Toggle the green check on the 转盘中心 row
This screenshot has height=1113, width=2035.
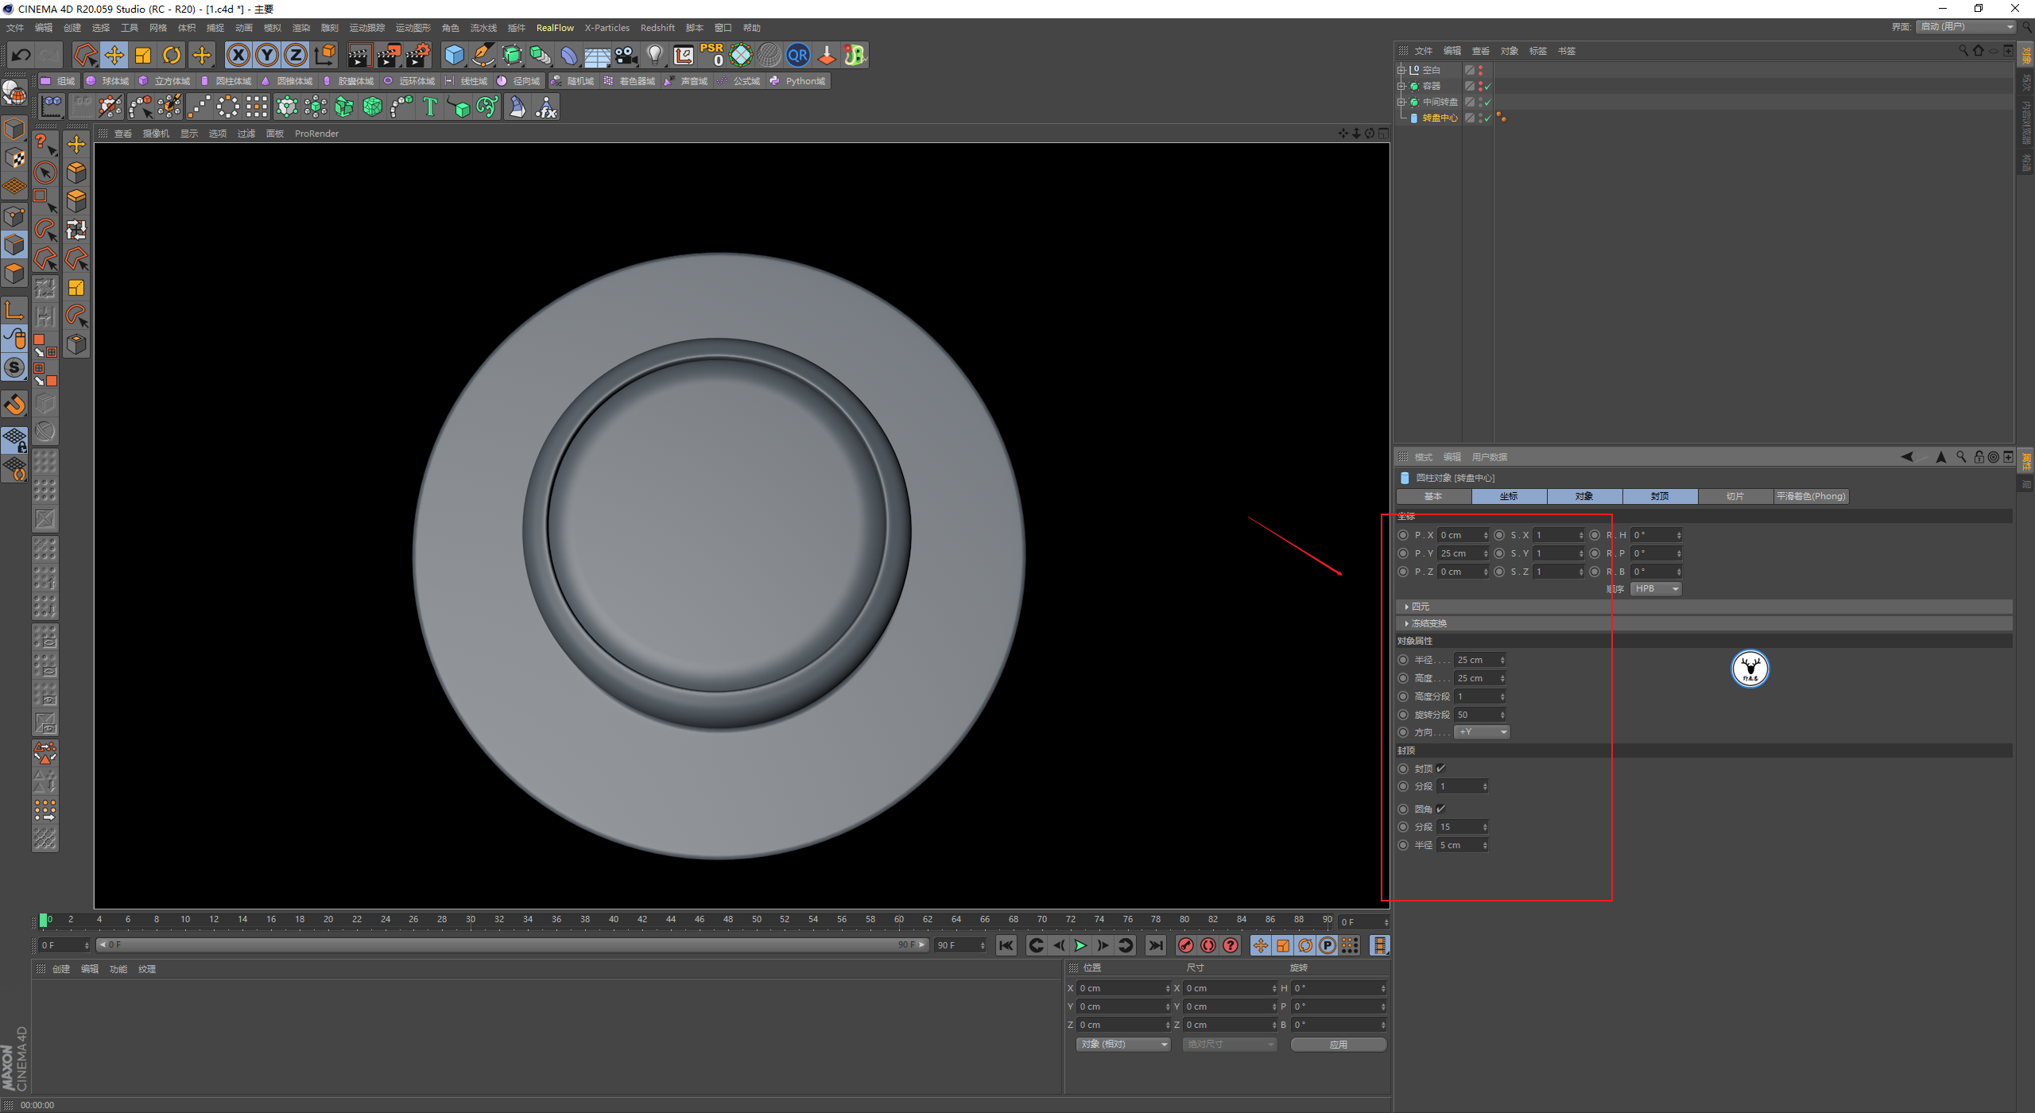(x=1487, y=118)
